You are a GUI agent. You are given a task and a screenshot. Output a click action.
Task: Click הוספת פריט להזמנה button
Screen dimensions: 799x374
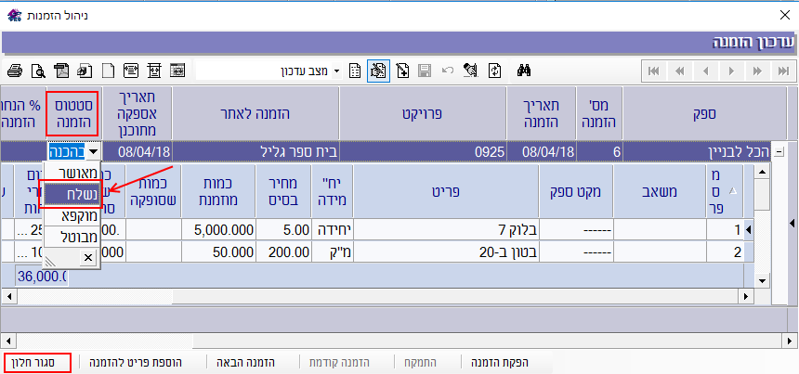pyautogui.click(x=136, y=362)
